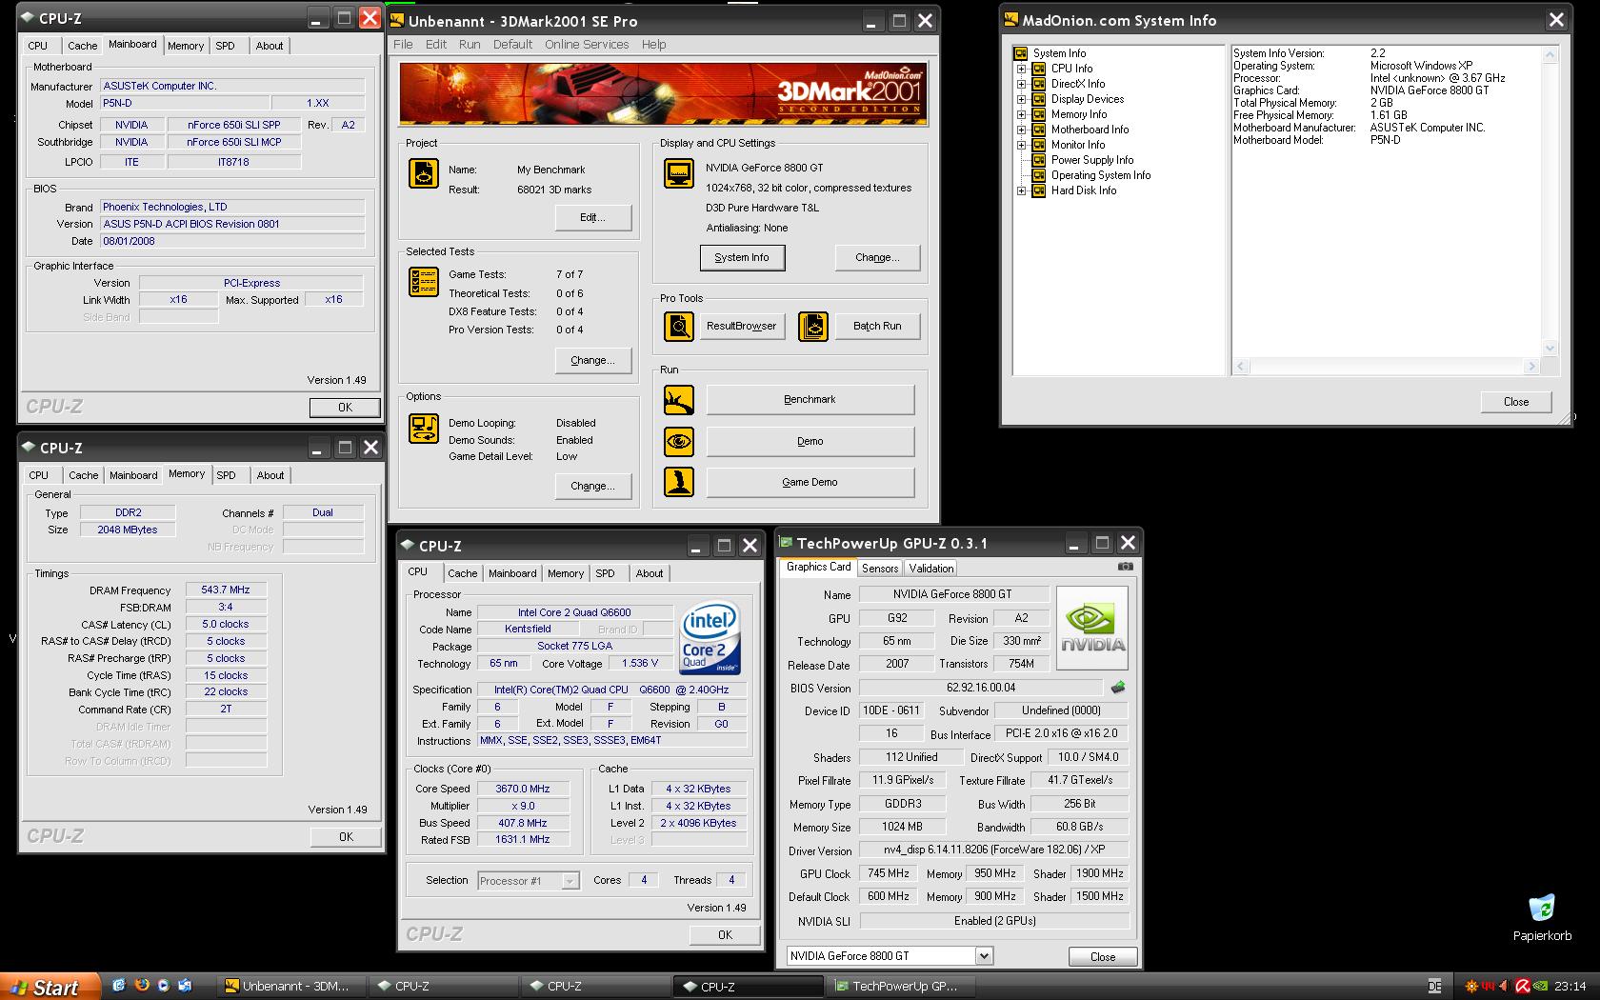Click Change... under Display and CPU Settings
1600x1000 pixels.
tap(877, 257)
